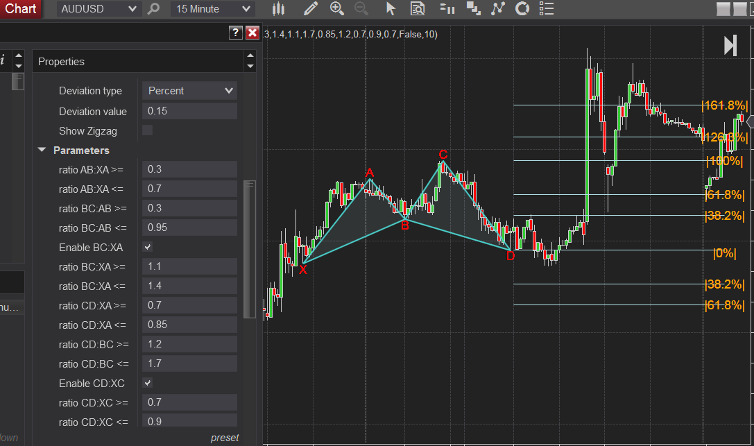Open the 15 Minute interval dropdown
The image size is (754, 446).
click(x=212, y=8)
